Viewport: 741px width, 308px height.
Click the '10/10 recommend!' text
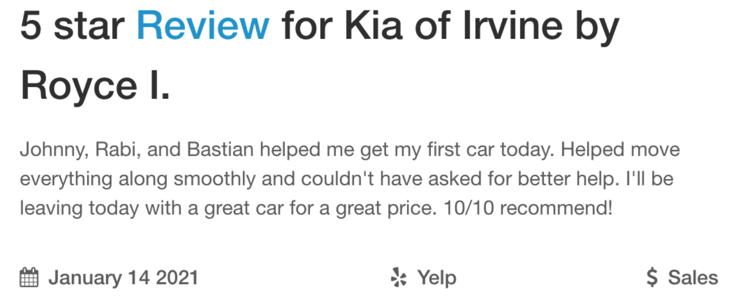(527, 208)
